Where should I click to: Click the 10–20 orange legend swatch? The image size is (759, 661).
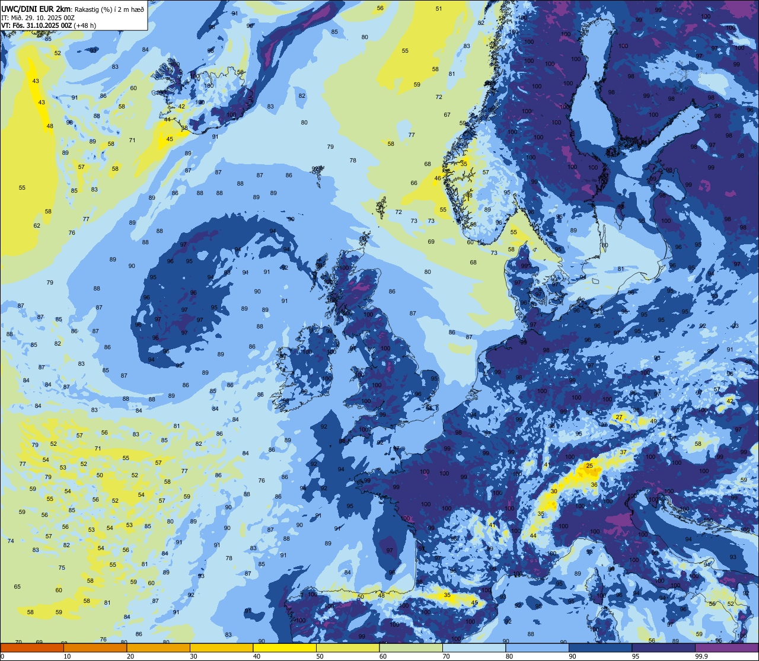tap(95, 647)
